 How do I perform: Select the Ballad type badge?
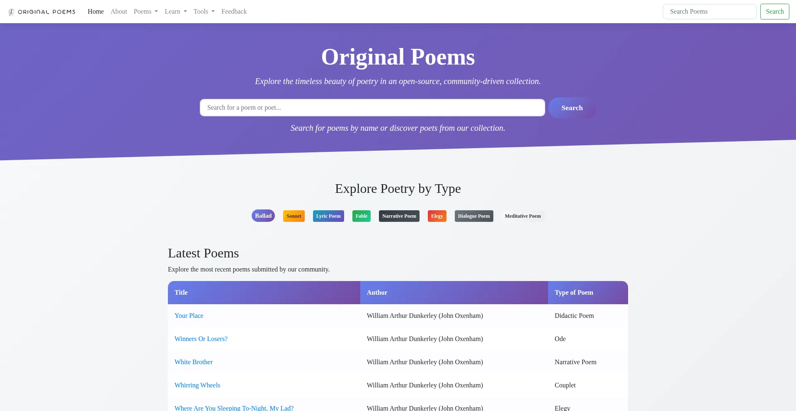(x=263, y=216)
